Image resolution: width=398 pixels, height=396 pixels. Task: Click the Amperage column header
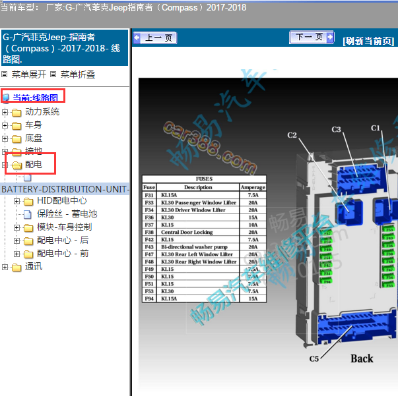253,187
